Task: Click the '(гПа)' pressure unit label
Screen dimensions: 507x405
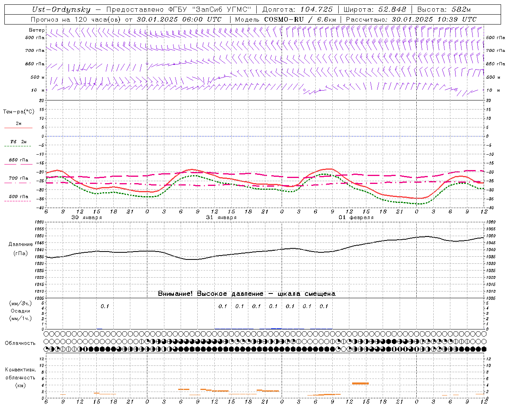Action: (x=21, y=254)
